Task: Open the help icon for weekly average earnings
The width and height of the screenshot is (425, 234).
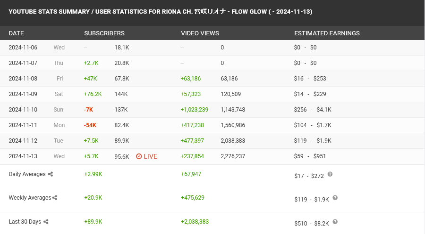Action: tap(335, 198)
